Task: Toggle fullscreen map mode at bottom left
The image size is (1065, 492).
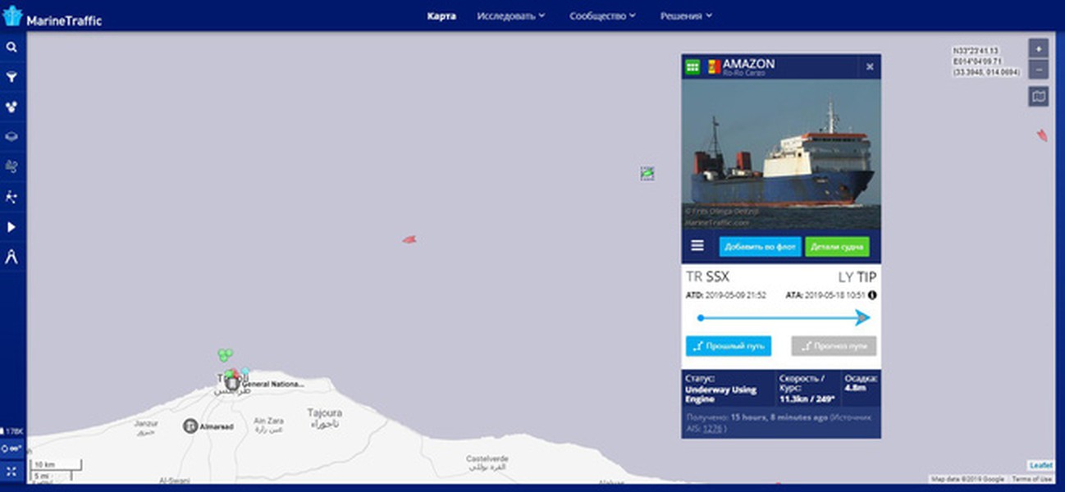Action: (11, 471)
